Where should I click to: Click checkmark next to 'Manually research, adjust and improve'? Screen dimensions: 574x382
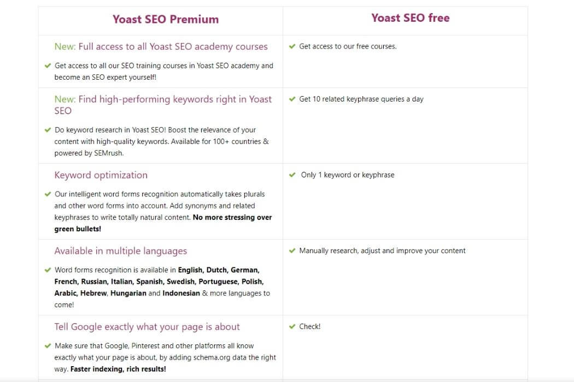(292, 251)
